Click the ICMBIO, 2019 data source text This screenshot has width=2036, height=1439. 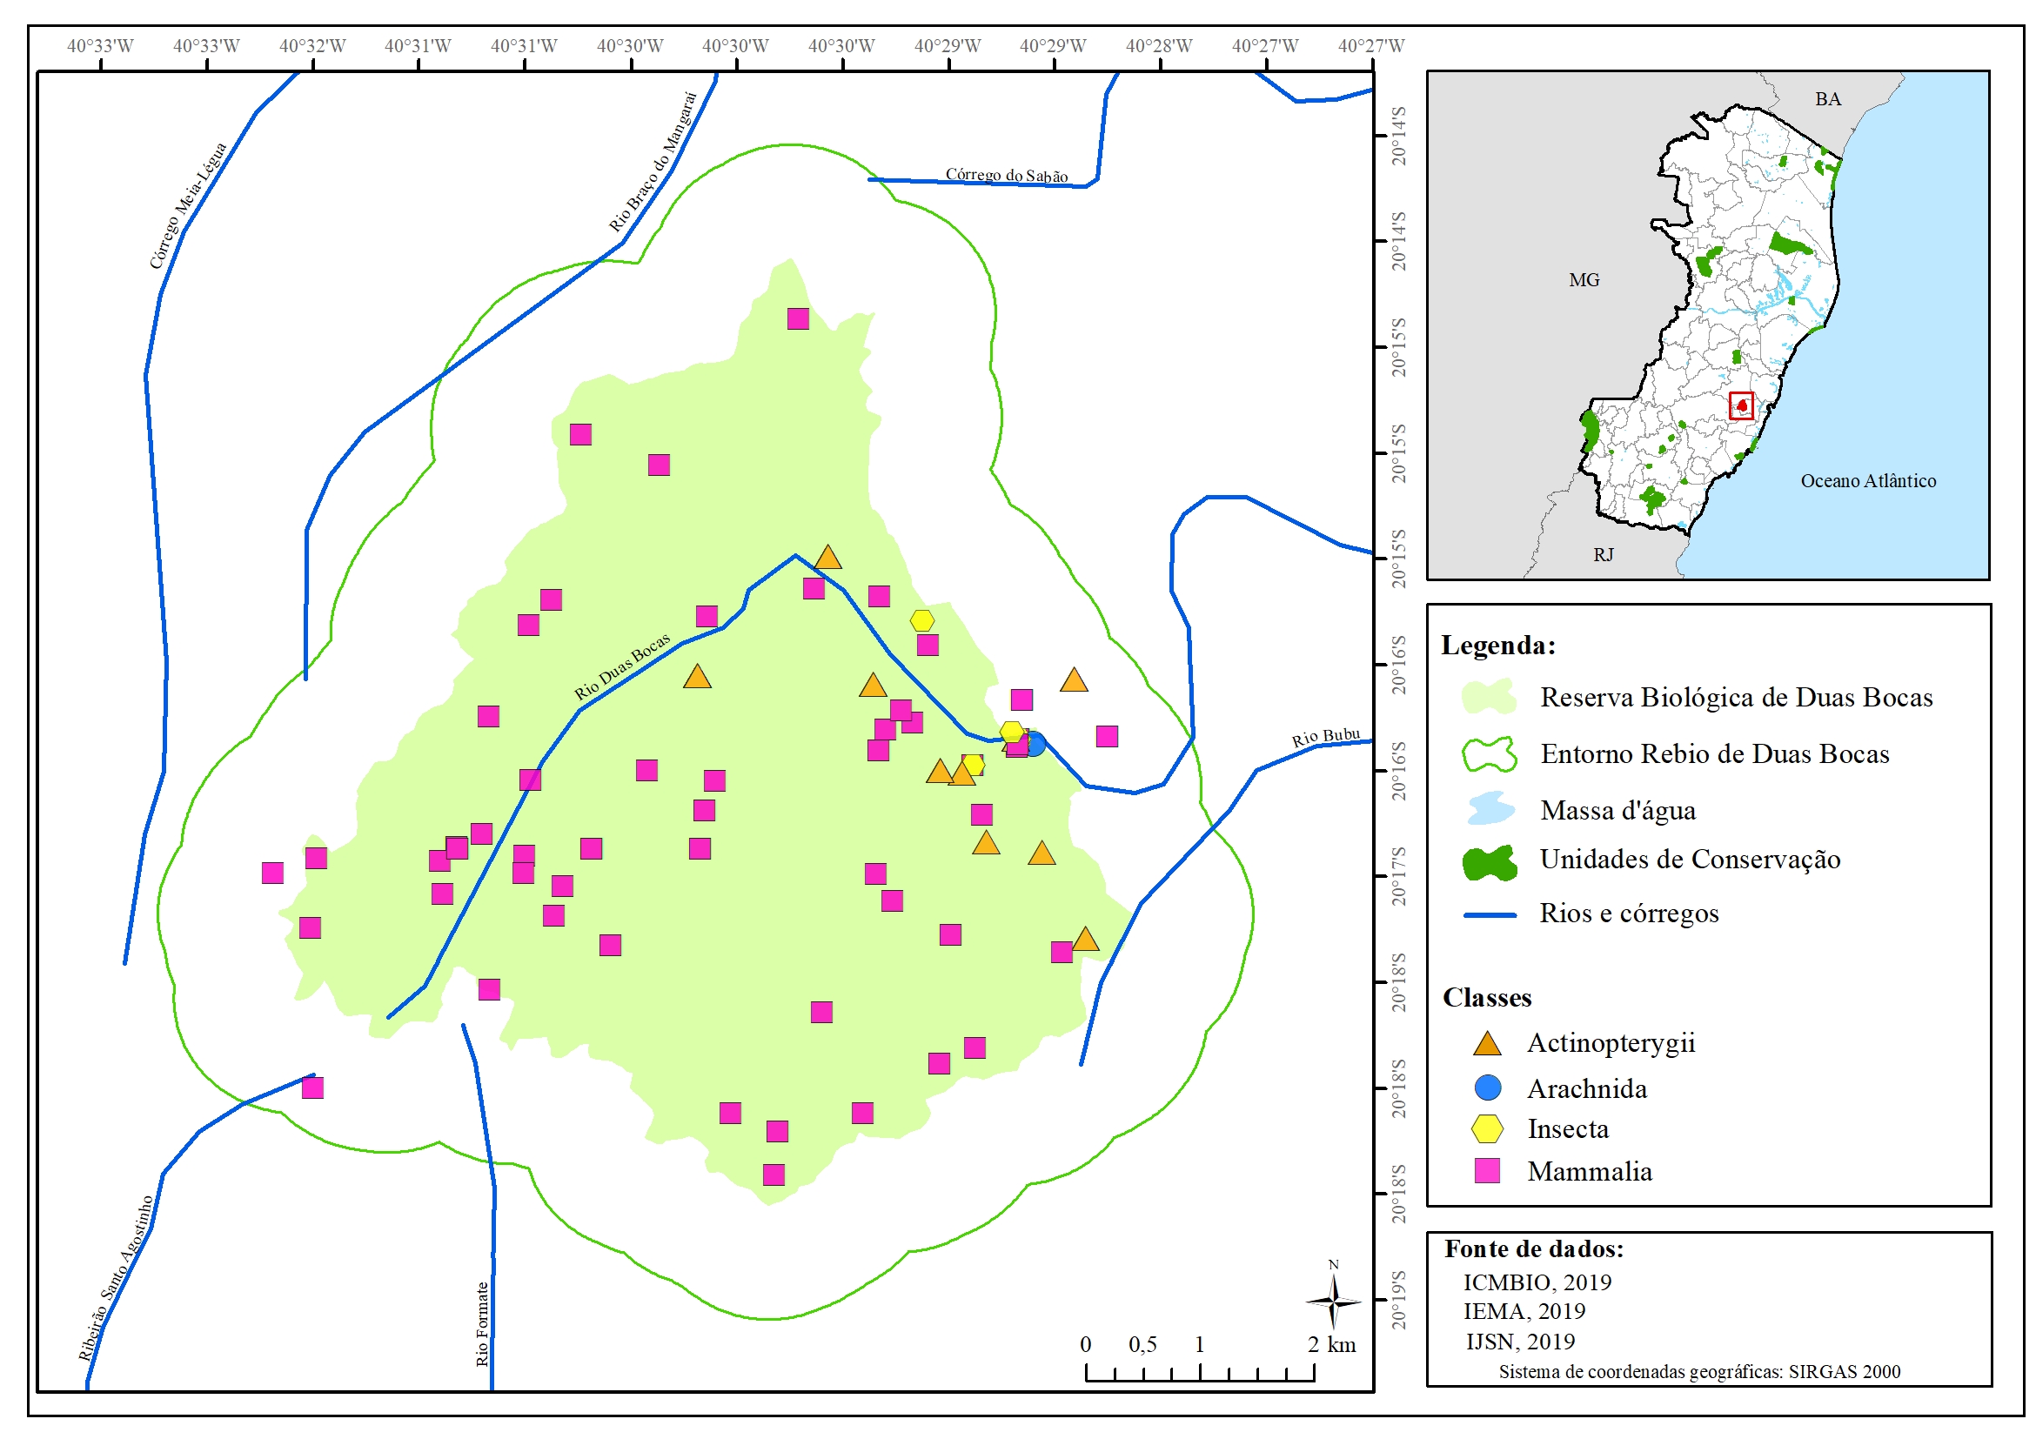pyautogui.click(x=1537, y=1282)
